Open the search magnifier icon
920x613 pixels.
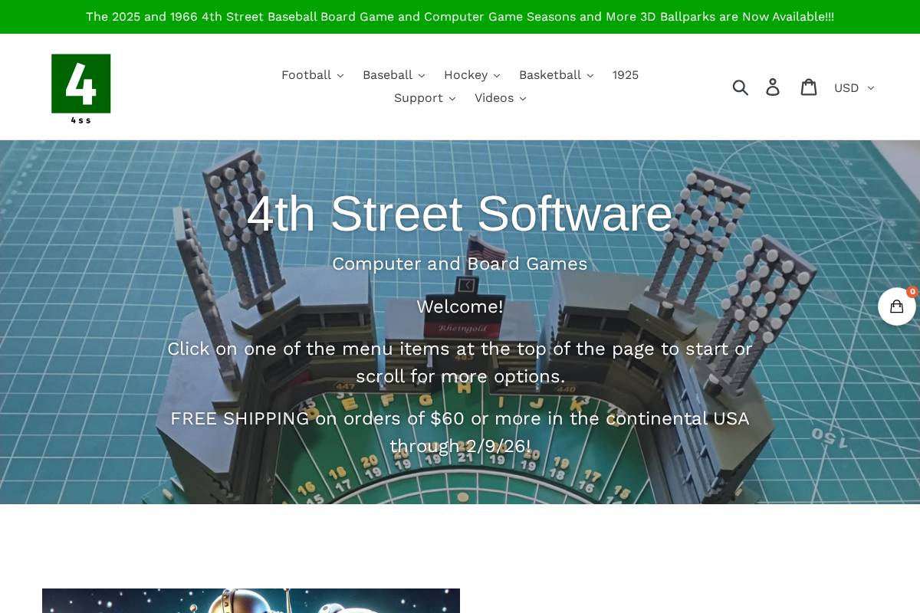[741, 87]
